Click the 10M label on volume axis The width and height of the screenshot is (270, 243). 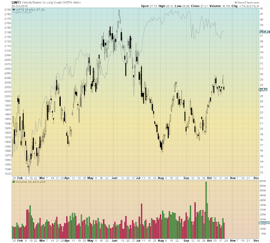click(x=262, y=229)
